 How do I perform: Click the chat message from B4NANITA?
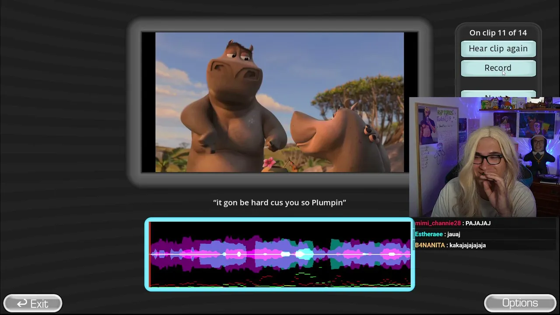click(x=450, y=245)
